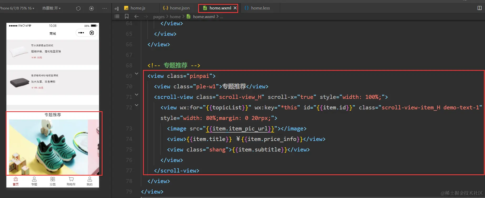The width and height of the screenshot is (485, 198).
Task: Click the {{item.subtitle}} binding
Action: pyautogui.click(x=260, y=150)
